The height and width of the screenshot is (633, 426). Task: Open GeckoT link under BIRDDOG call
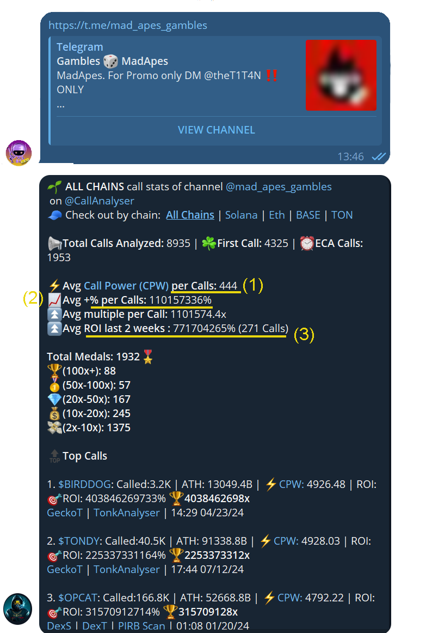[65, 513]
